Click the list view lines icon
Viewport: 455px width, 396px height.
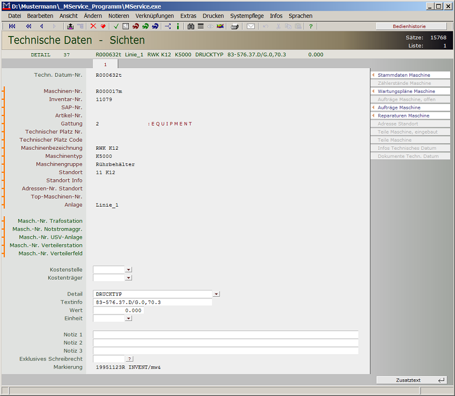pos(200,26)
